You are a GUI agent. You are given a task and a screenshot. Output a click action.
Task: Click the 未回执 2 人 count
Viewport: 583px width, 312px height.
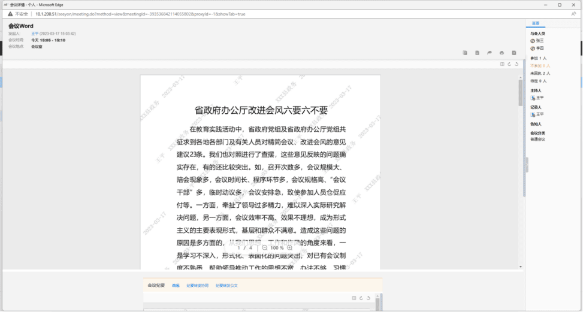click(540, 74)
